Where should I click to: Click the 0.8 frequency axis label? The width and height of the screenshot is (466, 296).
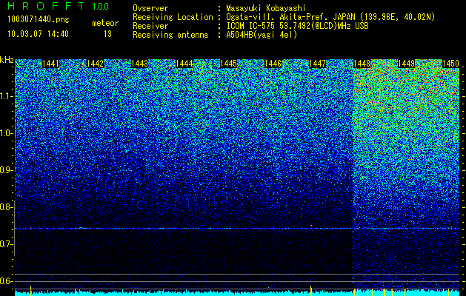pyautogui.click(x=7, y=207)
